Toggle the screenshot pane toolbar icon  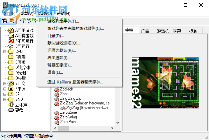[12, 21]
